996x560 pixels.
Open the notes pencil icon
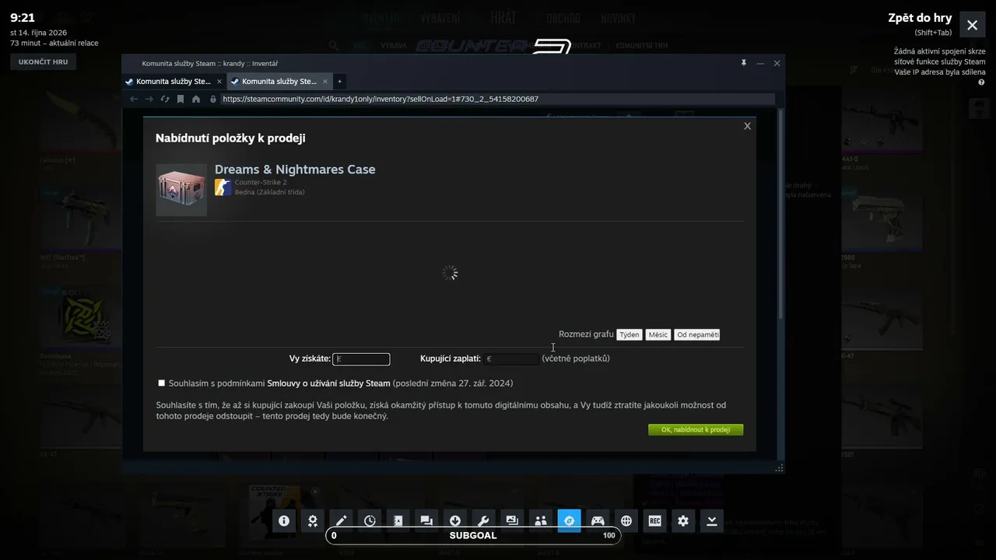coord(341,521)
